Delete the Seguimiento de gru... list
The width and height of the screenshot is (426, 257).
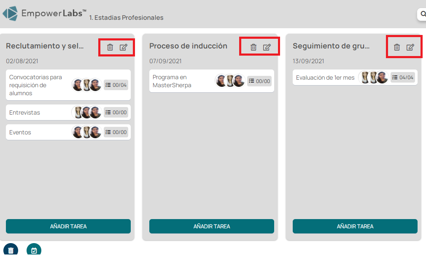[397, 47]
